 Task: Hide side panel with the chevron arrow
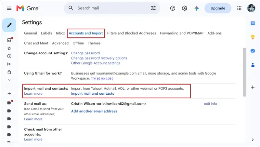click(x=253, y=140)
